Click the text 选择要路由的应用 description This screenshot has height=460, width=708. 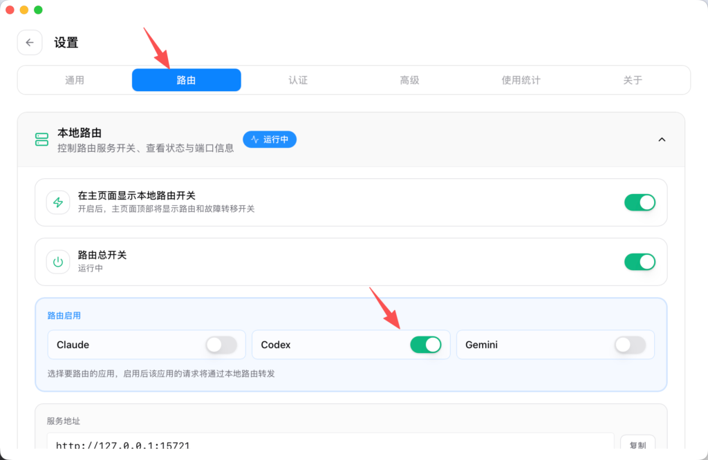pos(161,374)
